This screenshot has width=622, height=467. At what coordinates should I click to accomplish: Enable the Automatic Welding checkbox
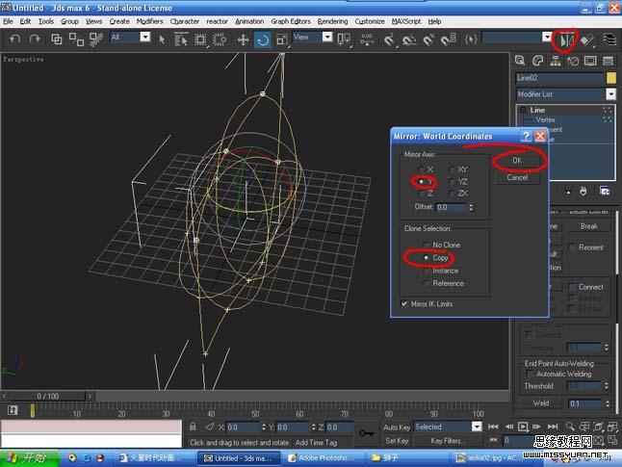tap(530, 374)
